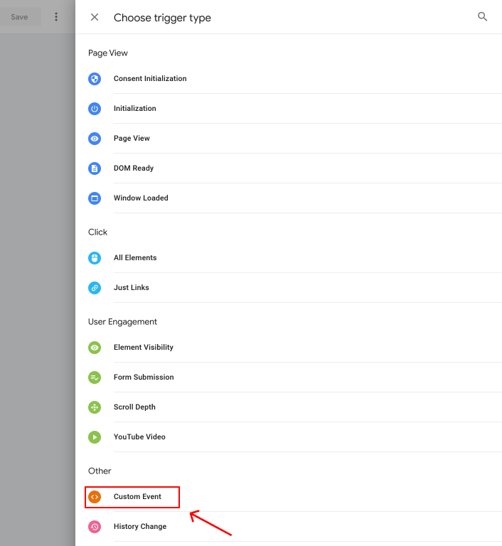The width and height of the screenshot is (502, 546).
Task: Click the YouTube Video play icon
Action: [x=95, y=437]
